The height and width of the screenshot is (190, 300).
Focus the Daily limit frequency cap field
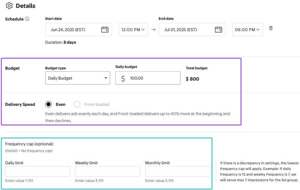(x=38, y=172)
